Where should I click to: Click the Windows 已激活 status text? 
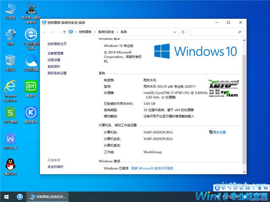pos(116,168)
